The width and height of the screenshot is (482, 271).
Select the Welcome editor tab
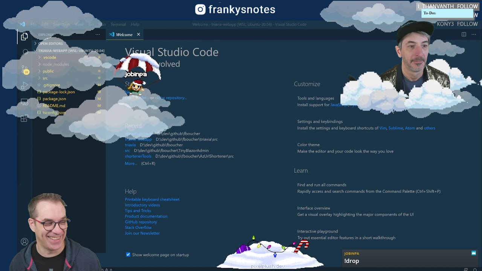click(x=125, y=35)
